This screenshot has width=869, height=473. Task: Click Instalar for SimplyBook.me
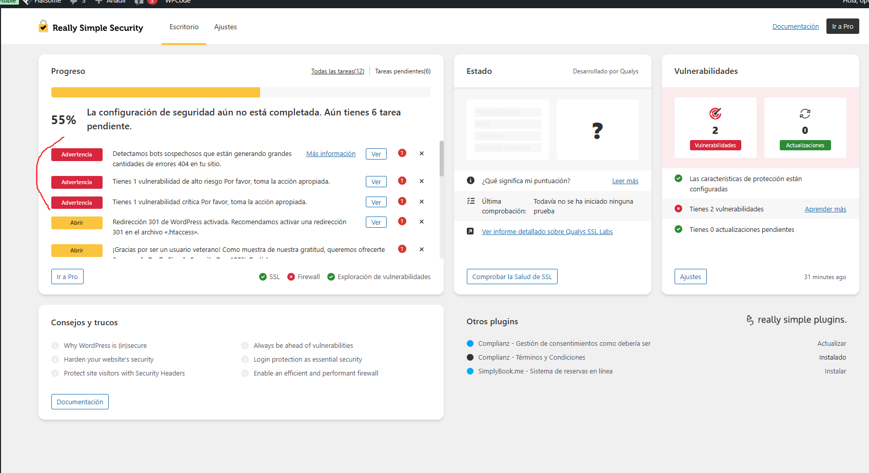click(x=835, y=371)
